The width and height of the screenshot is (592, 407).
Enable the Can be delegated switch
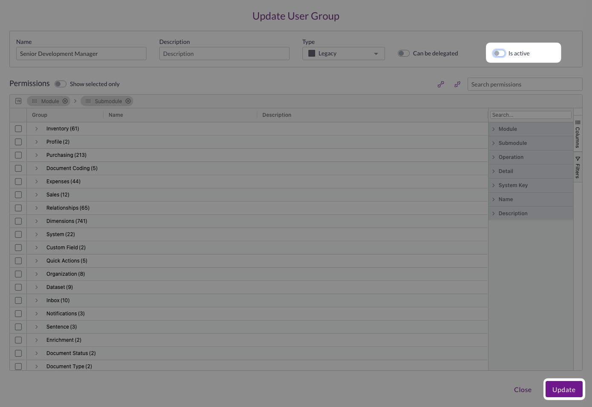404,53
